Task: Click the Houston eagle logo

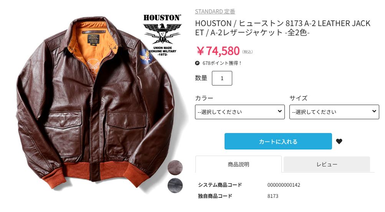Action: coord(162,35)
